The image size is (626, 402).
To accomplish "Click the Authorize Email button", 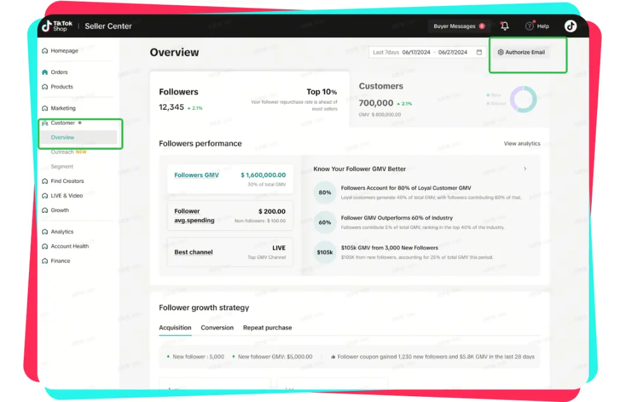I will click(x=521, y=52).
